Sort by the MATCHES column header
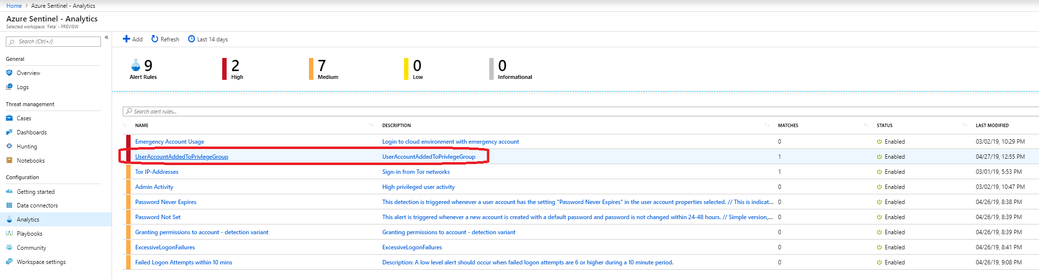 [x=788, y=126]
